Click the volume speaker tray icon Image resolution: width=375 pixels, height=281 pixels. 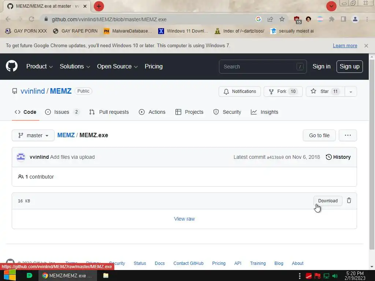(335, 276)
